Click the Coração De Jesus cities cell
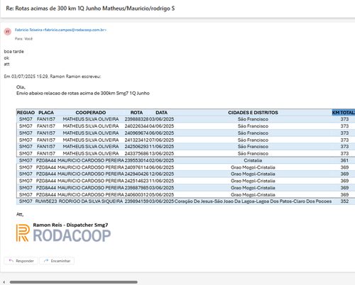The height and width of the screenshot is (285, 355). point(253,201)
